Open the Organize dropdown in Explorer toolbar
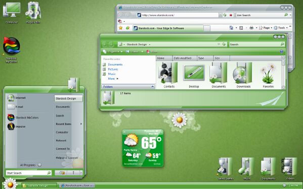 (x=113, y=51)
